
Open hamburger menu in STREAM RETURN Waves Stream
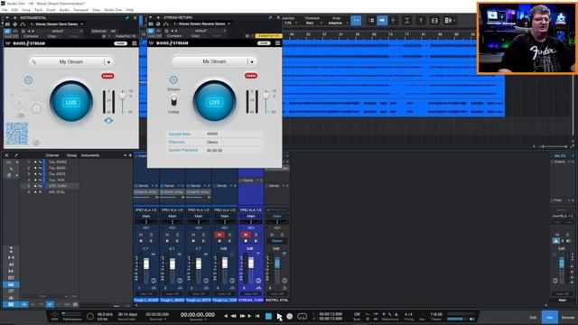tap(277, 43)
